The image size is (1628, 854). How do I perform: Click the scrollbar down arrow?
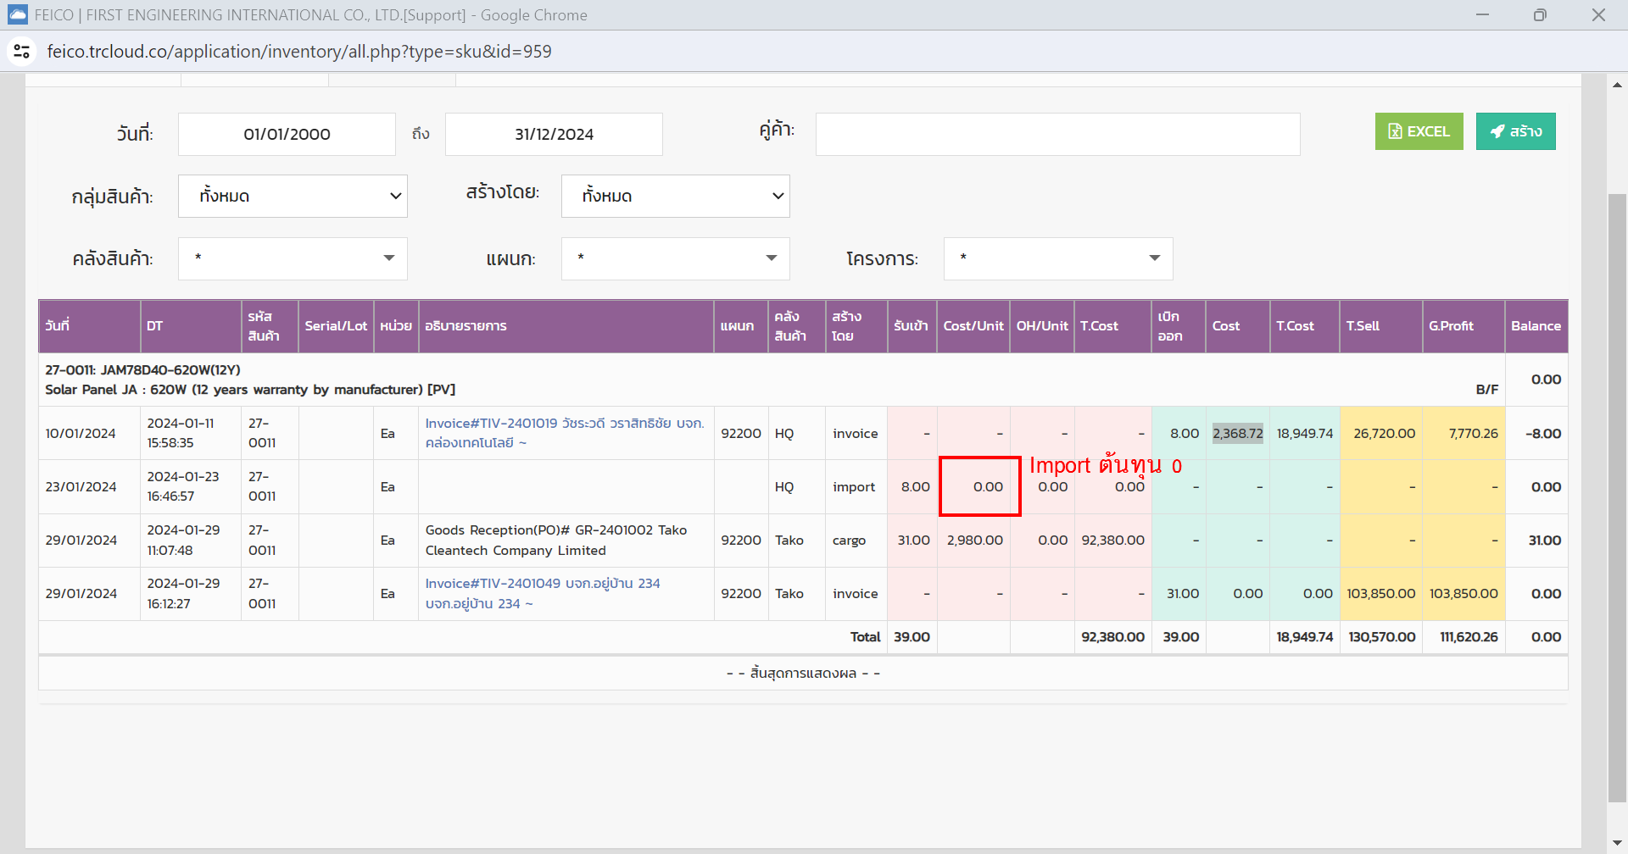(1617, 844)
